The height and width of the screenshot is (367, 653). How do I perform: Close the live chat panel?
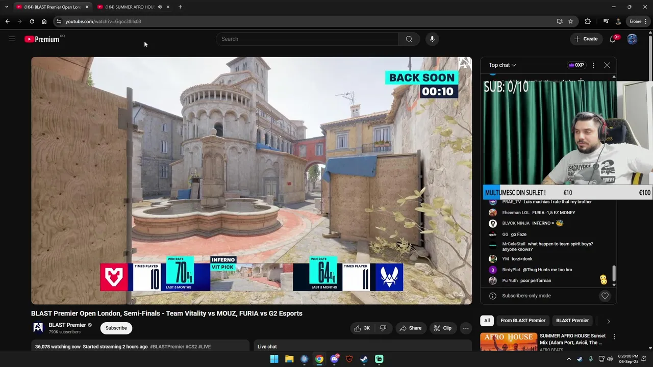pos(607,65)
